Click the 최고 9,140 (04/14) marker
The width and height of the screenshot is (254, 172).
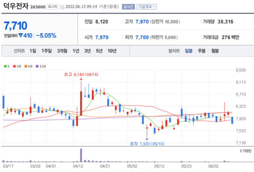(81, 75)
